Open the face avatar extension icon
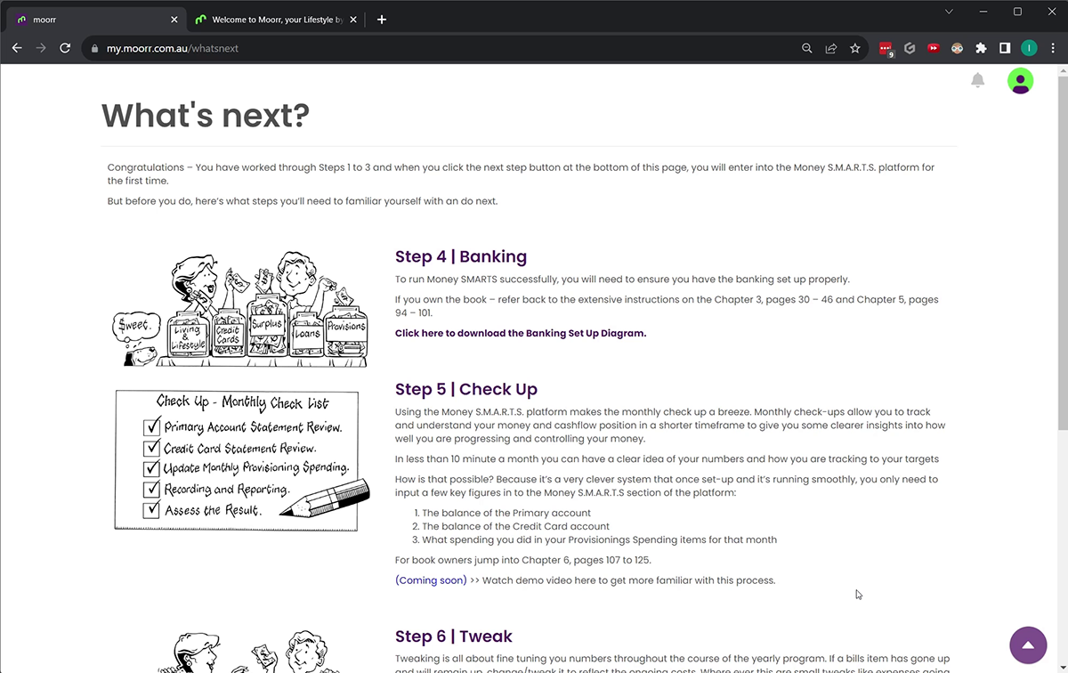This screenshot has height=673, width=1068. point(958,48)
